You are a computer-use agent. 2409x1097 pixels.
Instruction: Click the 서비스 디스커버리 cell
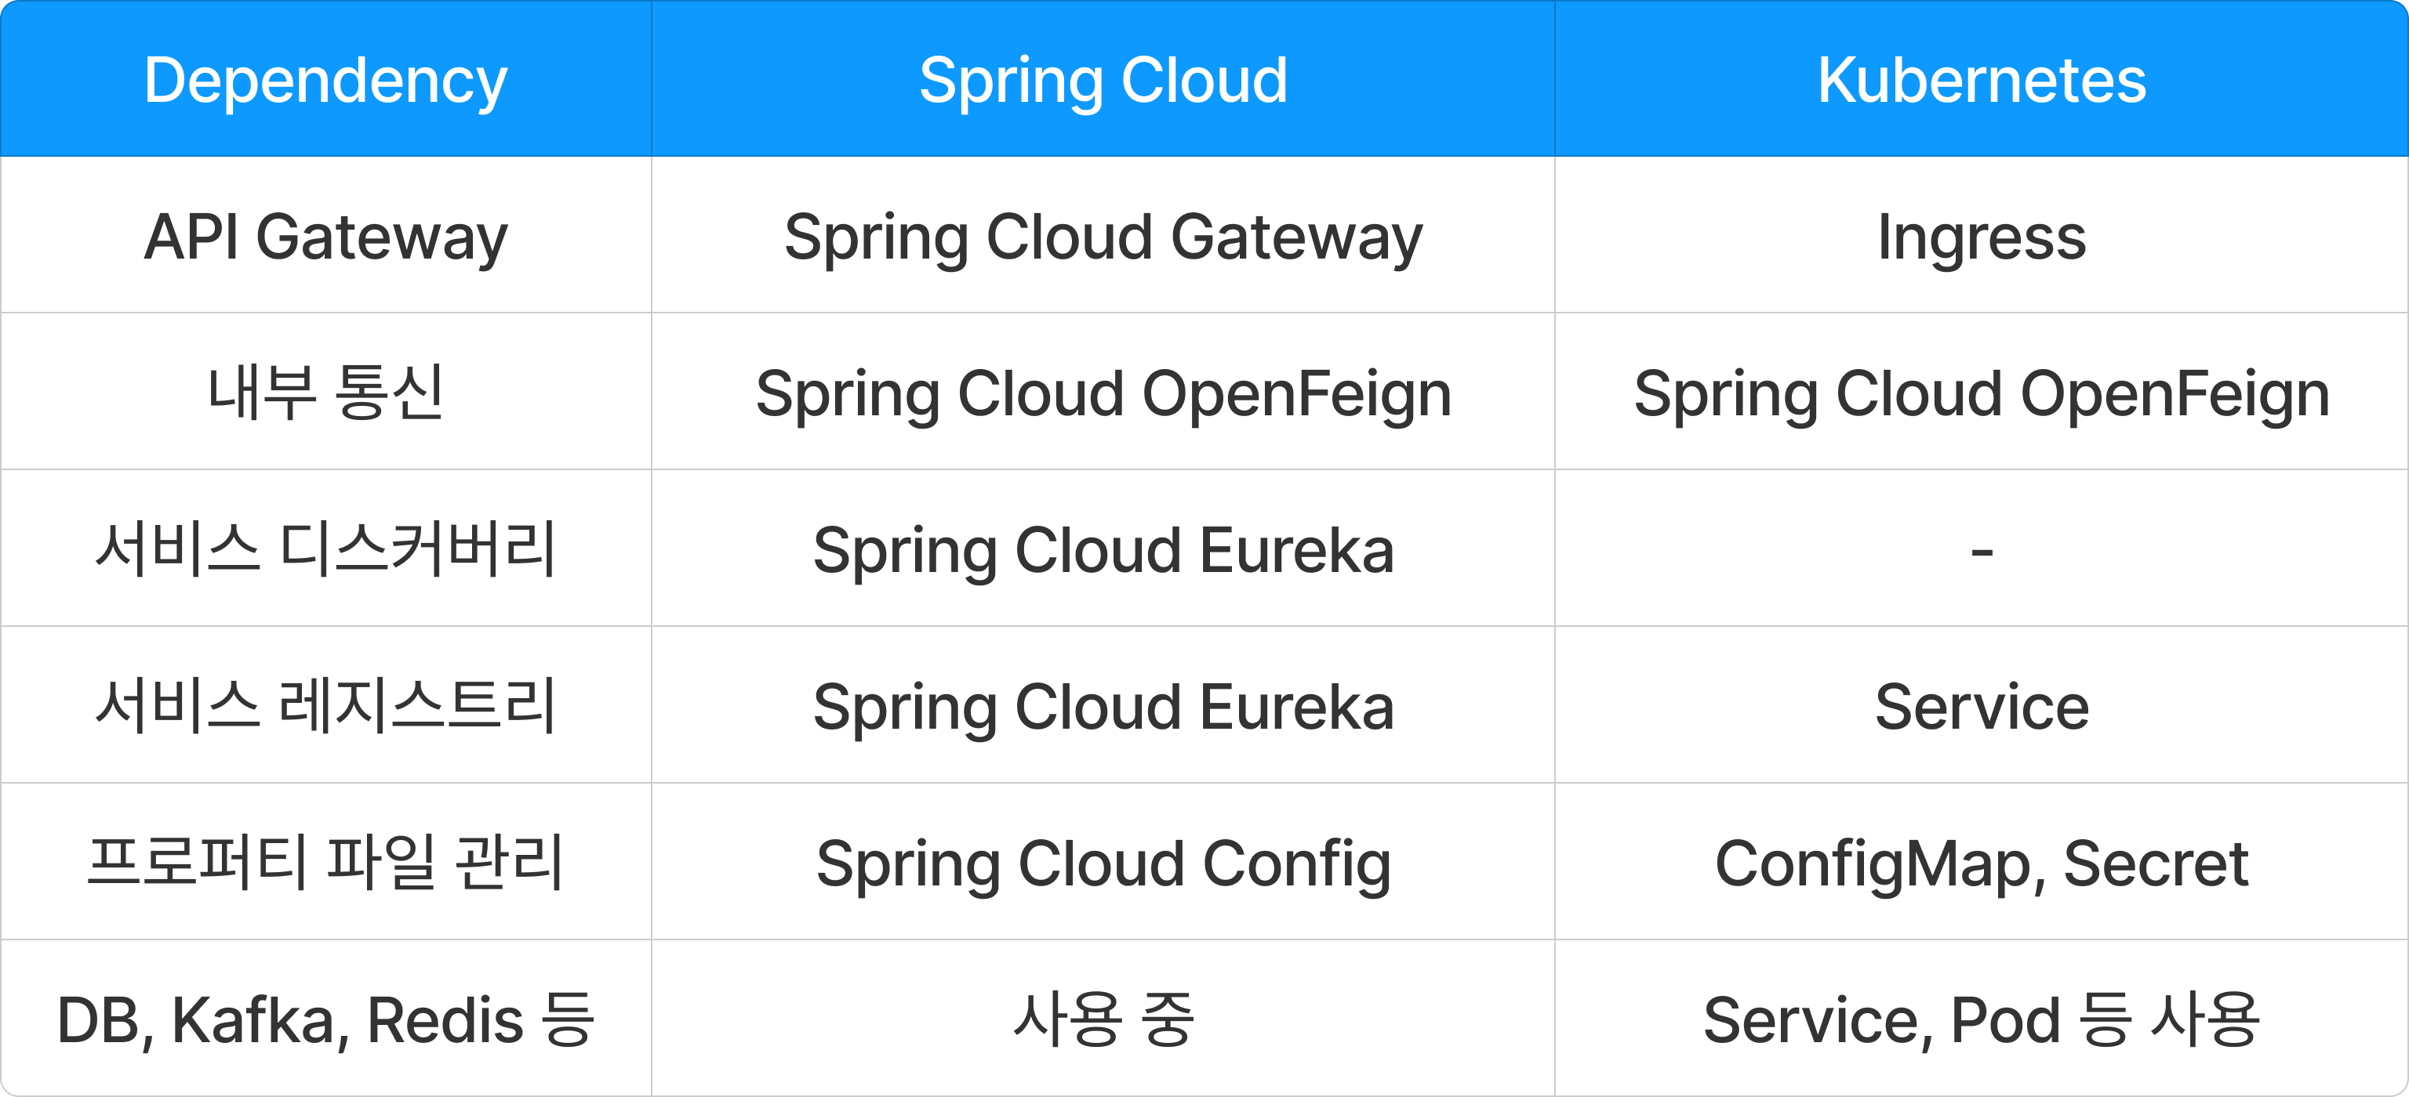pyautogui.click(x=325, y=548)
